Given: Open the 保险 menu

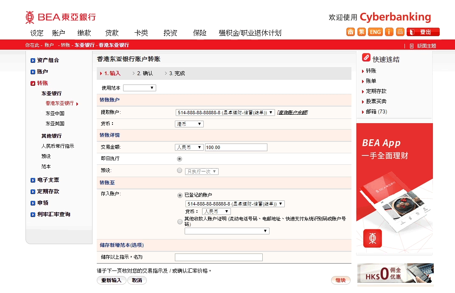Looking at the screenshot, I should point(199,33).
